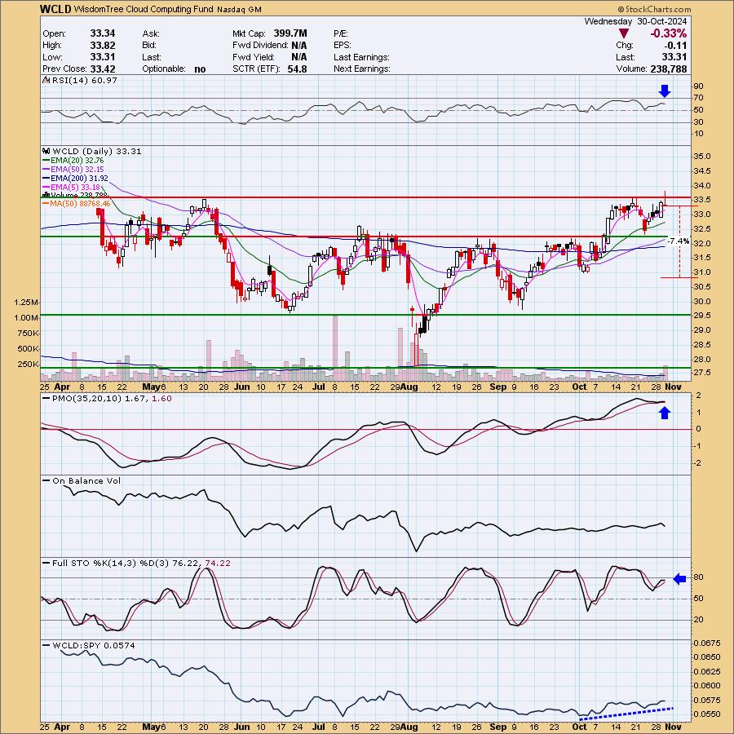This screenshot has width=734, height=734.
Task: Click the red down-triangle change indicator
Action: [623, 33]
